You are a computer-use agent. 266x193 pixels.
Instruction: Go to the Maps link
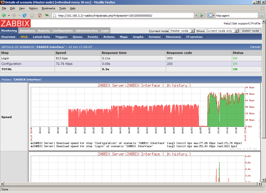124,37
